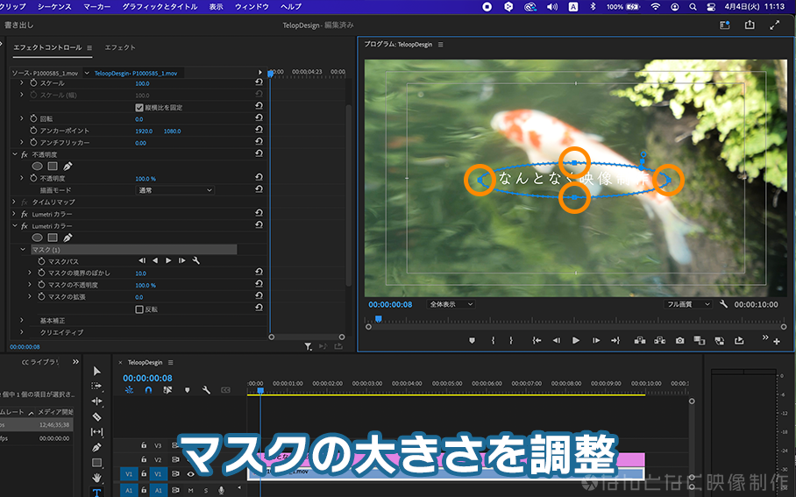Toggle Linked Selection in timeline
The height and width of the screenshot is (497, 796).
[x=167, y=390]
